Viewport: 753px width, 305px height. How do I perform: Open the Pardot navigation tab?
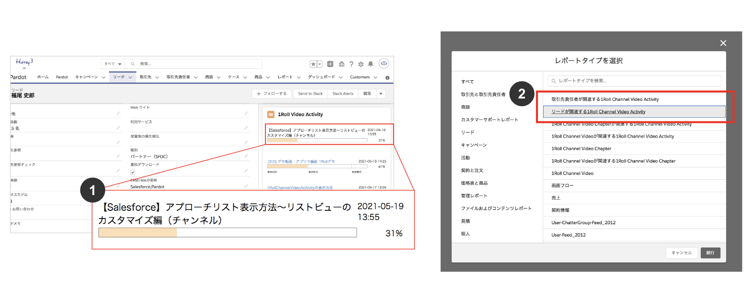[x=62, y=77]
